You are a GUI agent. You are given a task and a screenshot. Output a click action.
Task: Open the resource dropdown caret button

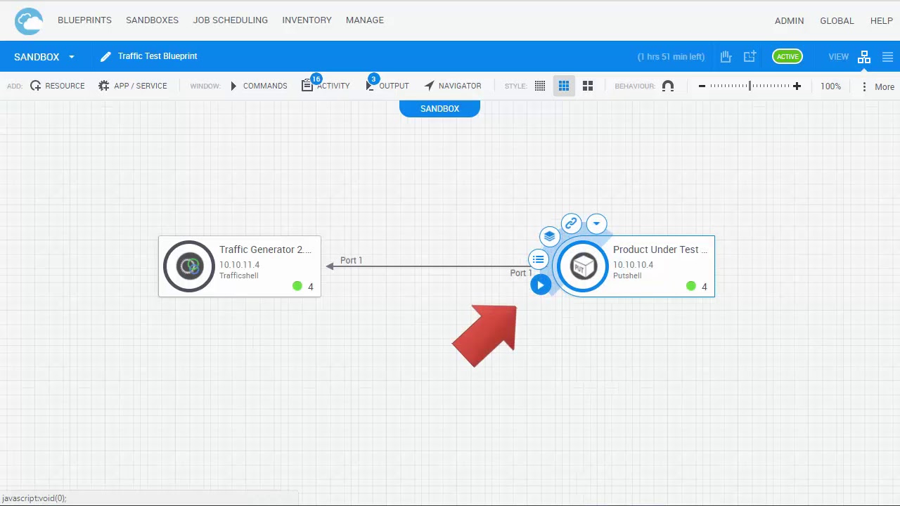click(596, 223)
